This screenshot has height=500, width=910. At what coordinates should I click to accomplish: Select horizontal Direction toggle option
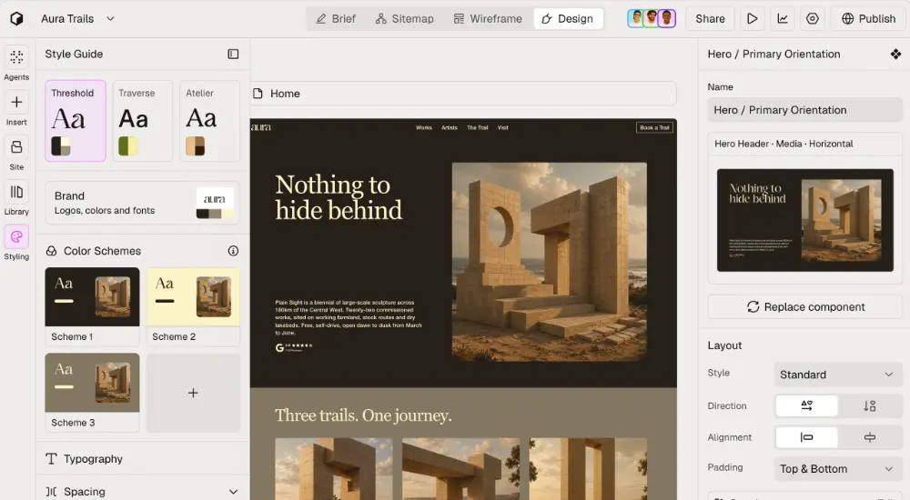tap(806, 406)
